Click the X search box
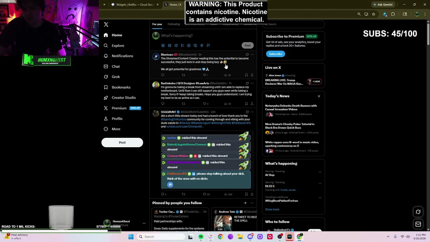The height and width of the screenshot is (242, 430). (294, 24)
